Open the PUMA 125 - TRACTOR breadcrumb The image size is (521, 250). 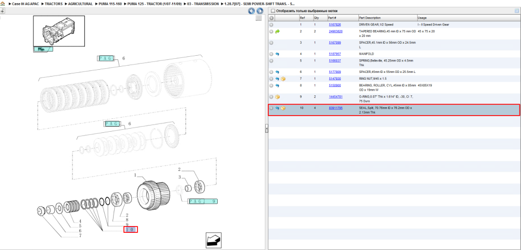(x=154, y=4)
